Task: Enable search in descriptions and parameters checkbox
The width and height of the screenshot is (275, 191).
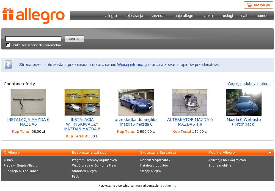Action: [8, 45]
